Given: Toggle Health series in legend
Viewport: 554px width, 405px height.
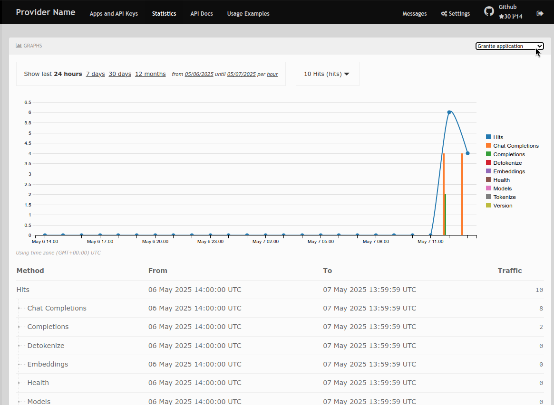Looking at the screenshot, I should click(497, 180).
